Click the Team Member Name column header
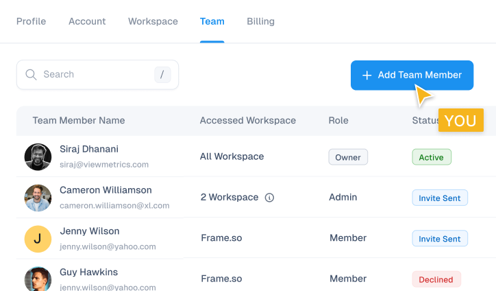This screenshot has width=496, height=291. (79, 120)
